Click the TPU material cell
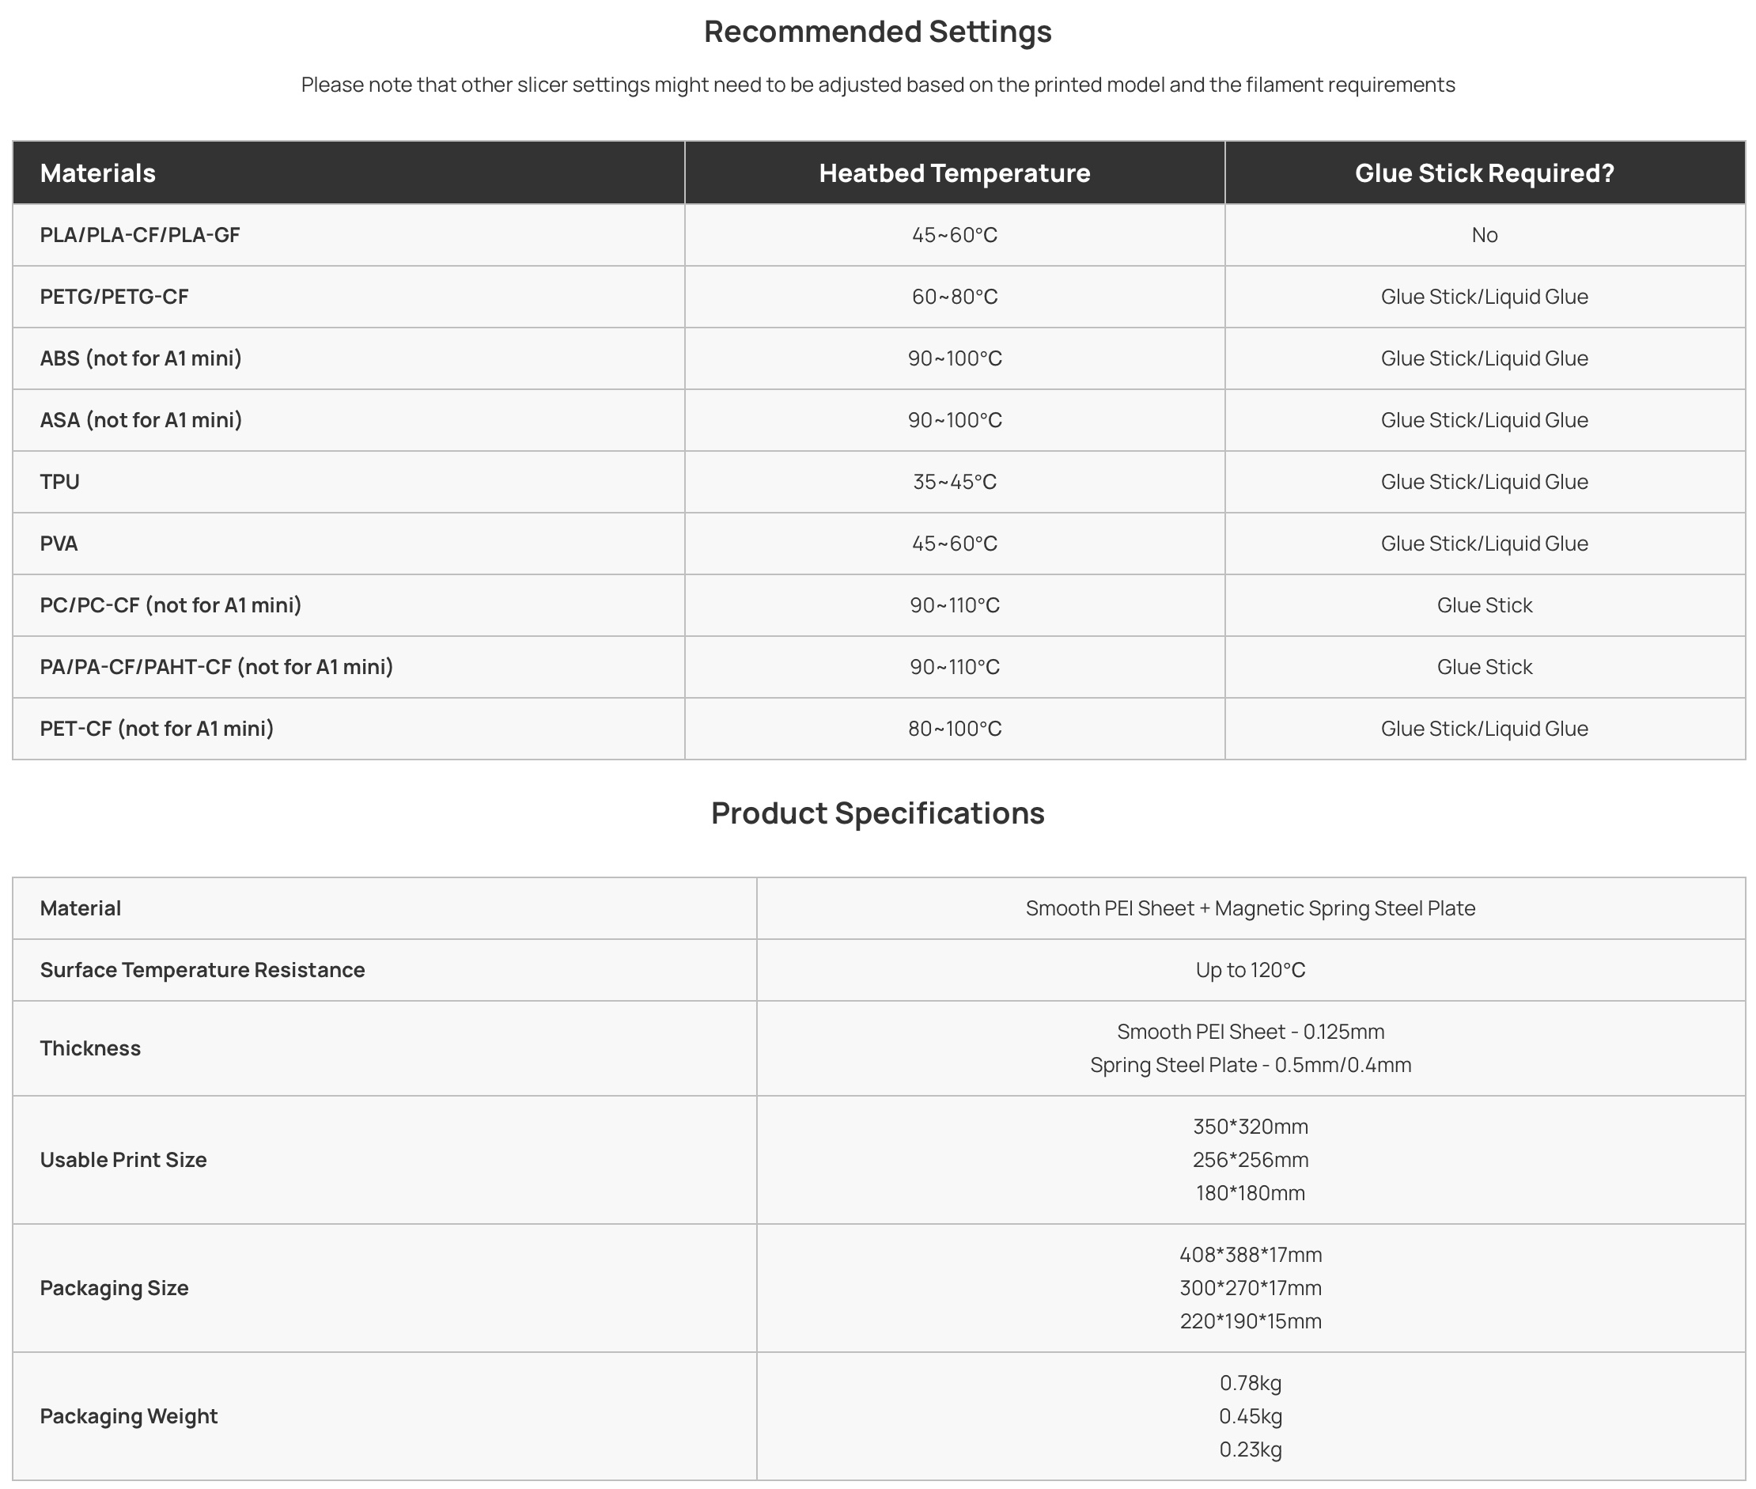The height and width of the screenshot is (1489, 1756). (60, 481)
